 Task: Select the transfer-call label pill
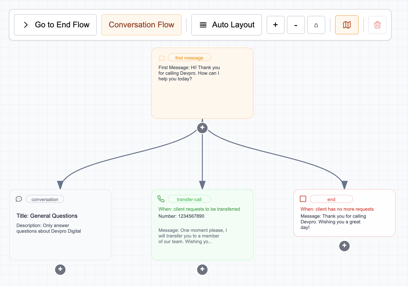pyautogui.click(x=189, y=199)
